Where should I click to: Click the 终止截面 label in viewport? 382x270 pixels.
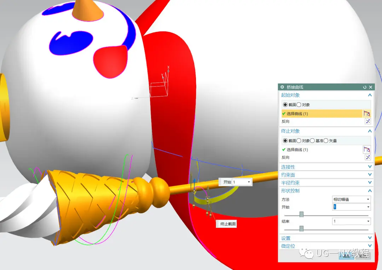pyautogui.click(x=228, y=224)
